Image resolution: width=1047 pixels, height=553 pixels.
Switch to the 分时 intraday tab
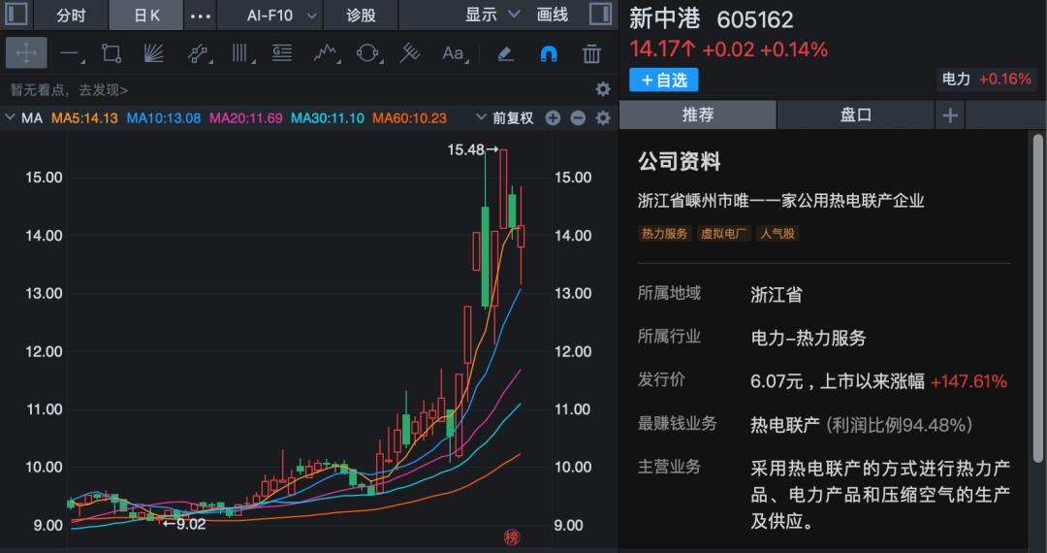[x=71, y=16]
